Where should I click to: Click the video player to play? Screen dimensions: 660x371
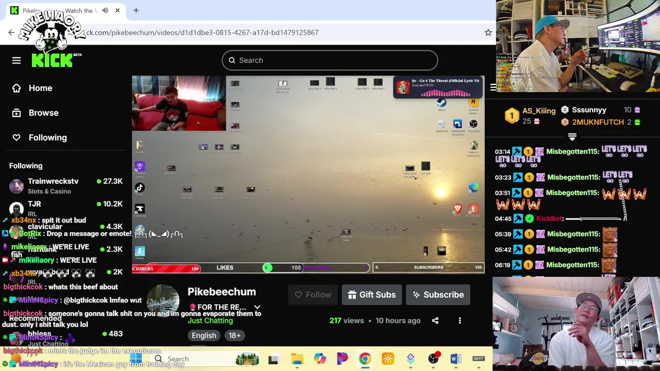tap(308, 174)
